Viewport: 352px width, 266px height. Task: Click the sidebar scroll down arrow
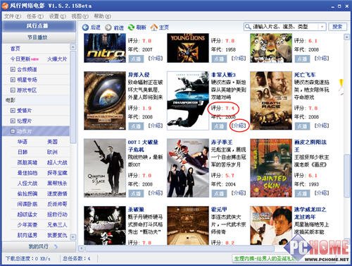(x=73, y=237)
